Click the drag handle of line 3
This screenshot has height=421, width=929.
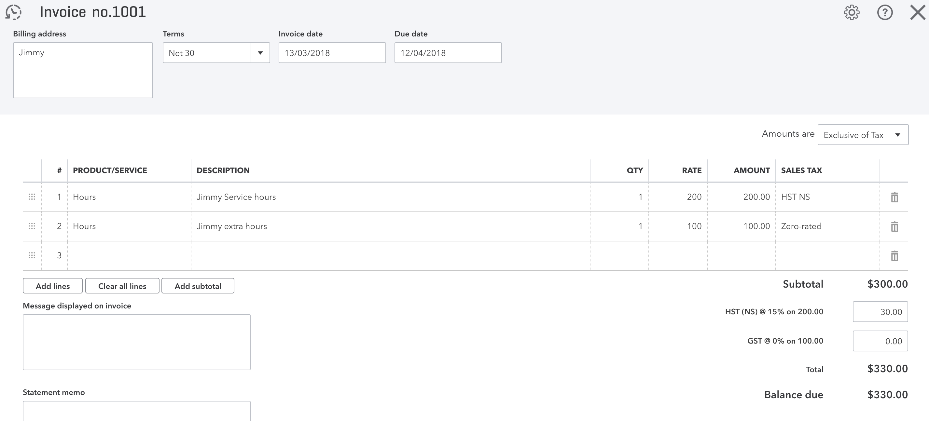[x=32, y=255]
